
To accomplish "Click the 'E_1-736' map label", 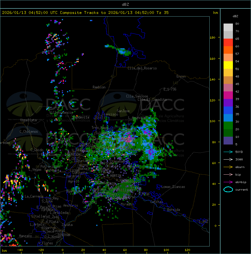I will click(170, 89).
